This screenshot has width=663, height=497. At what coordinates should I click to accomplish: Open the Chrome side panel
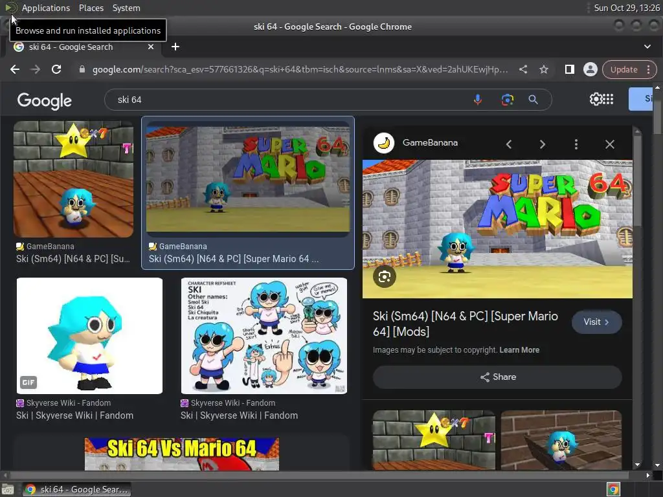point(570,69)
